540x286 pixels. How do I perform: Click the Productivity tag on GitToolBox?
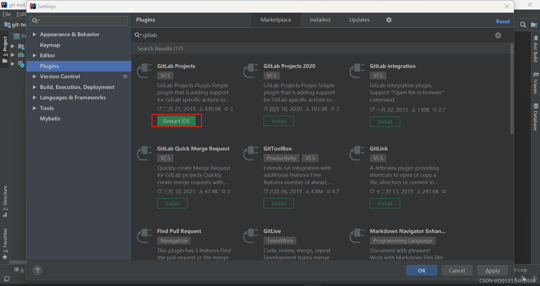pos(281,158)
